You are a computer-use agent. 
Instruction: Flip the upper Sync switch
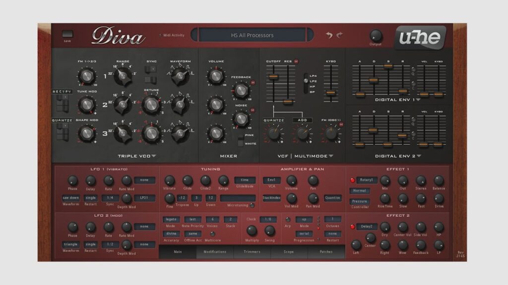[151, 69]
